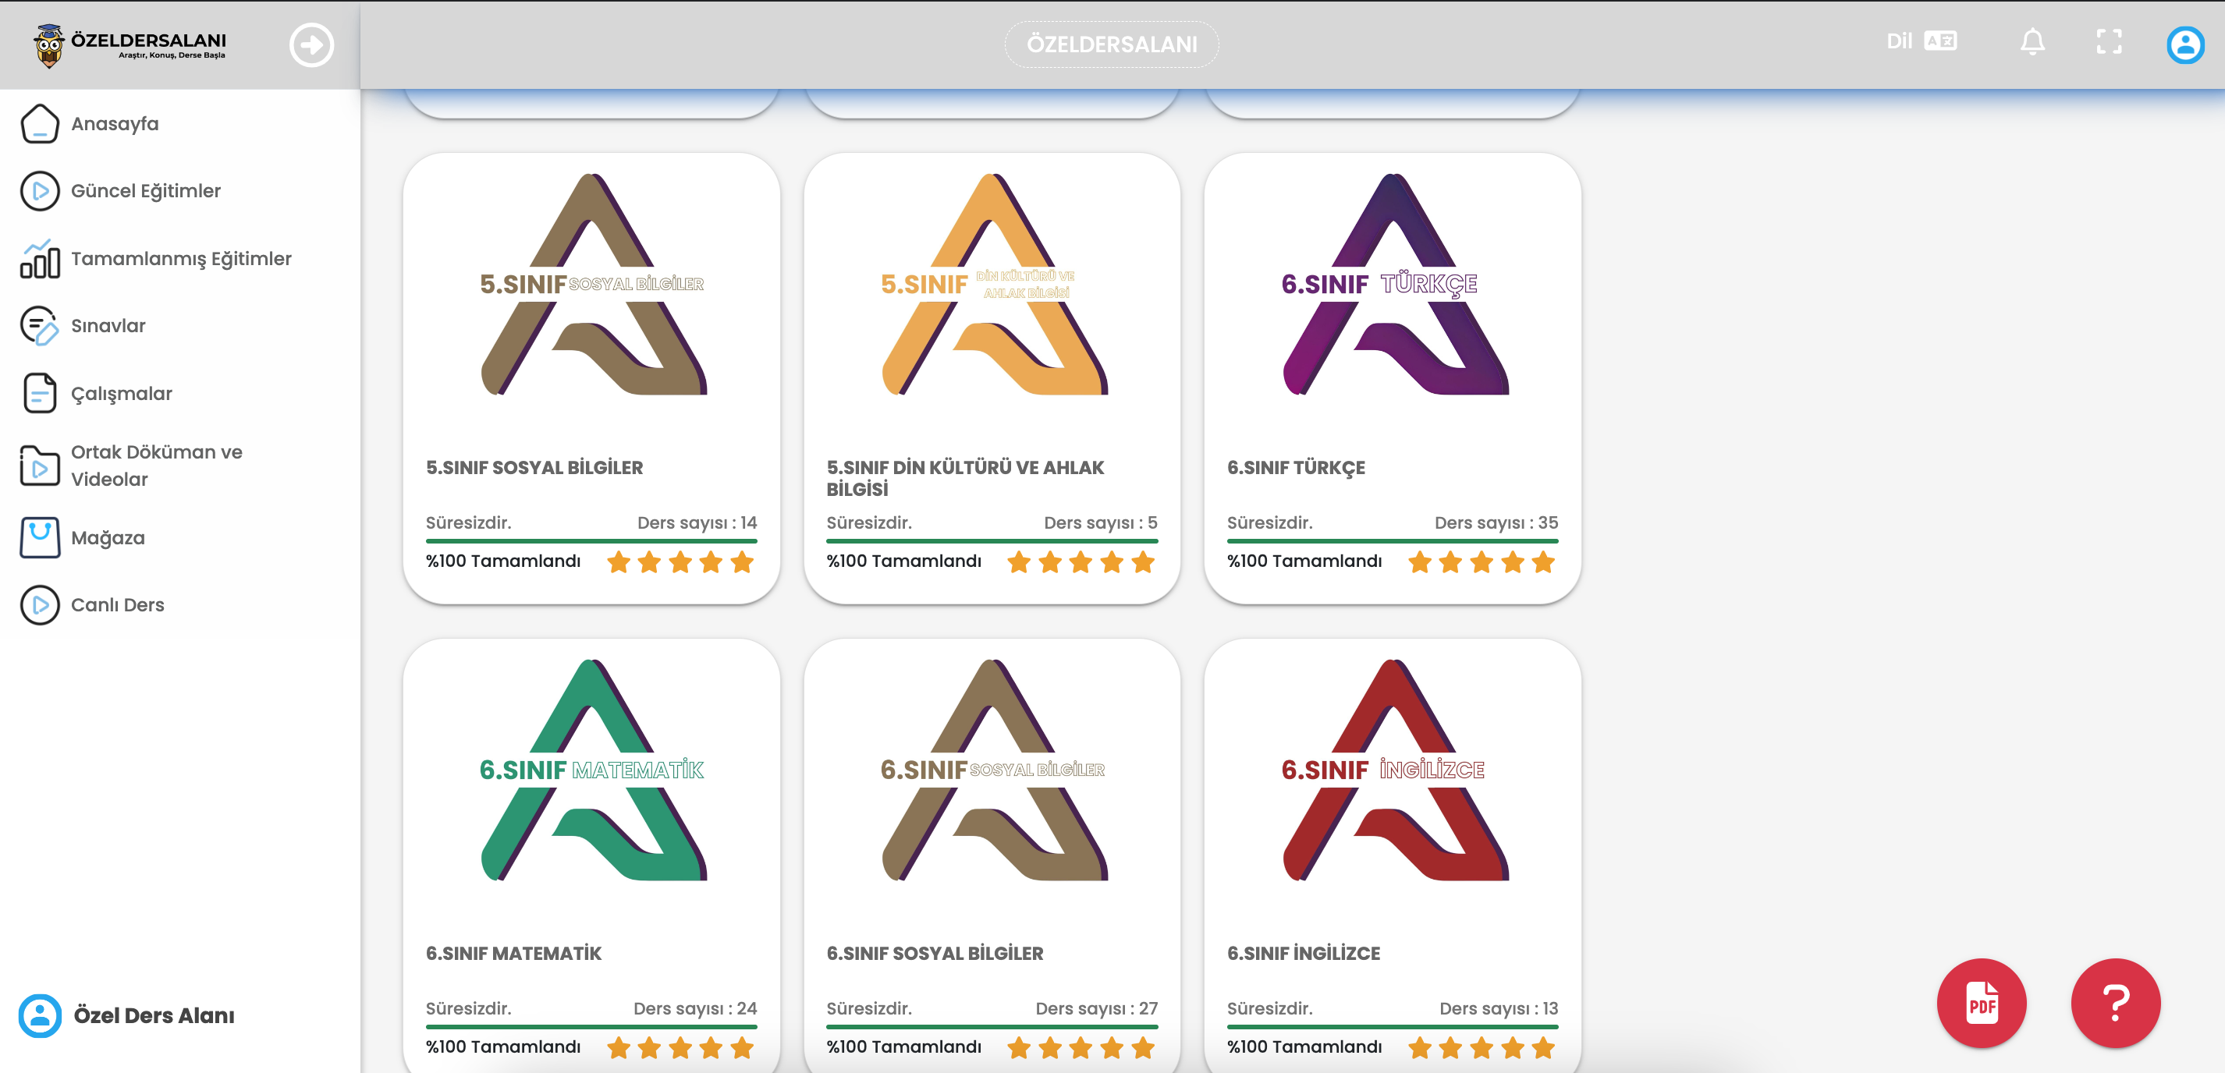Open the user profile avatar icon
Screen dimensions: 2225x1073
(2184, 45)
